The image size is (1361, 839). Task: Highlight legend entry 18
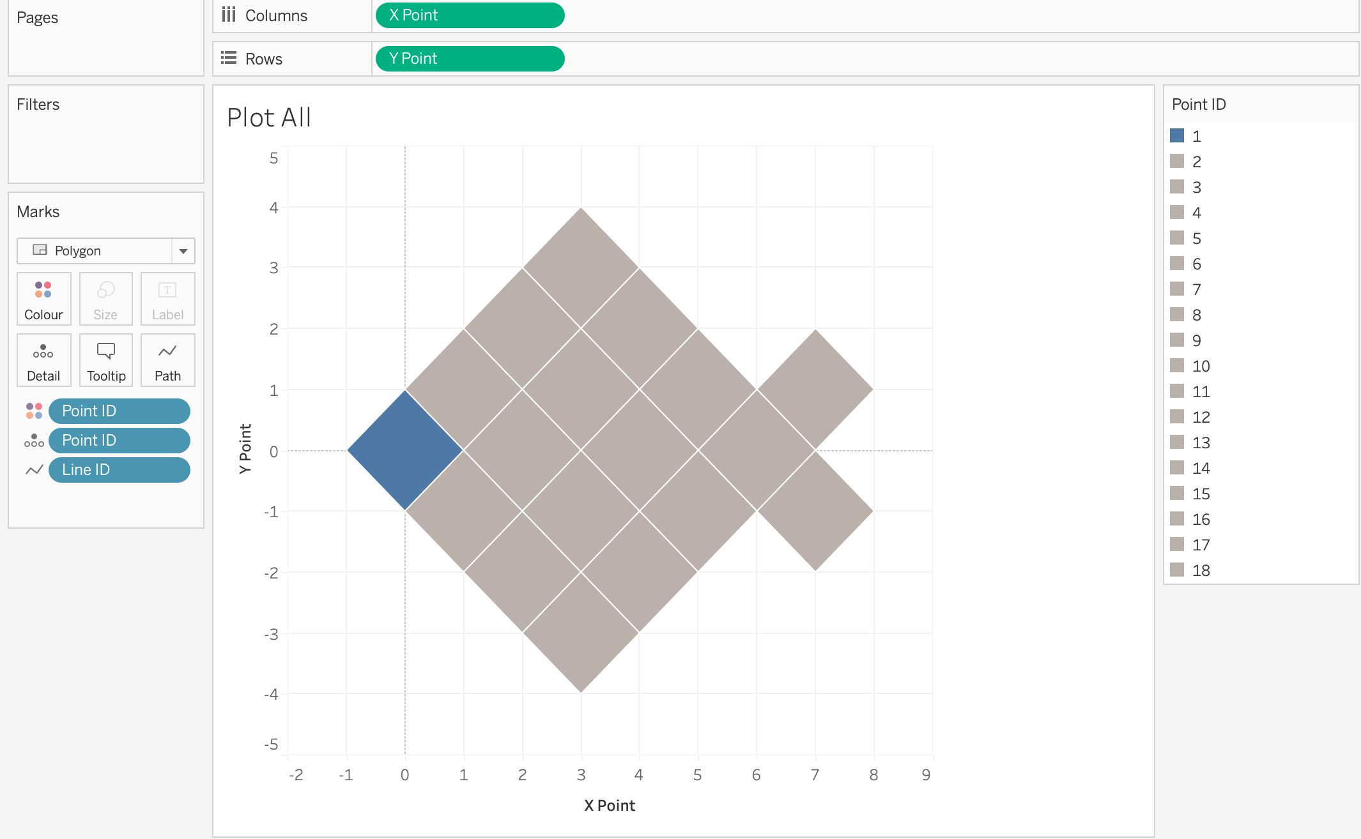1201,570
